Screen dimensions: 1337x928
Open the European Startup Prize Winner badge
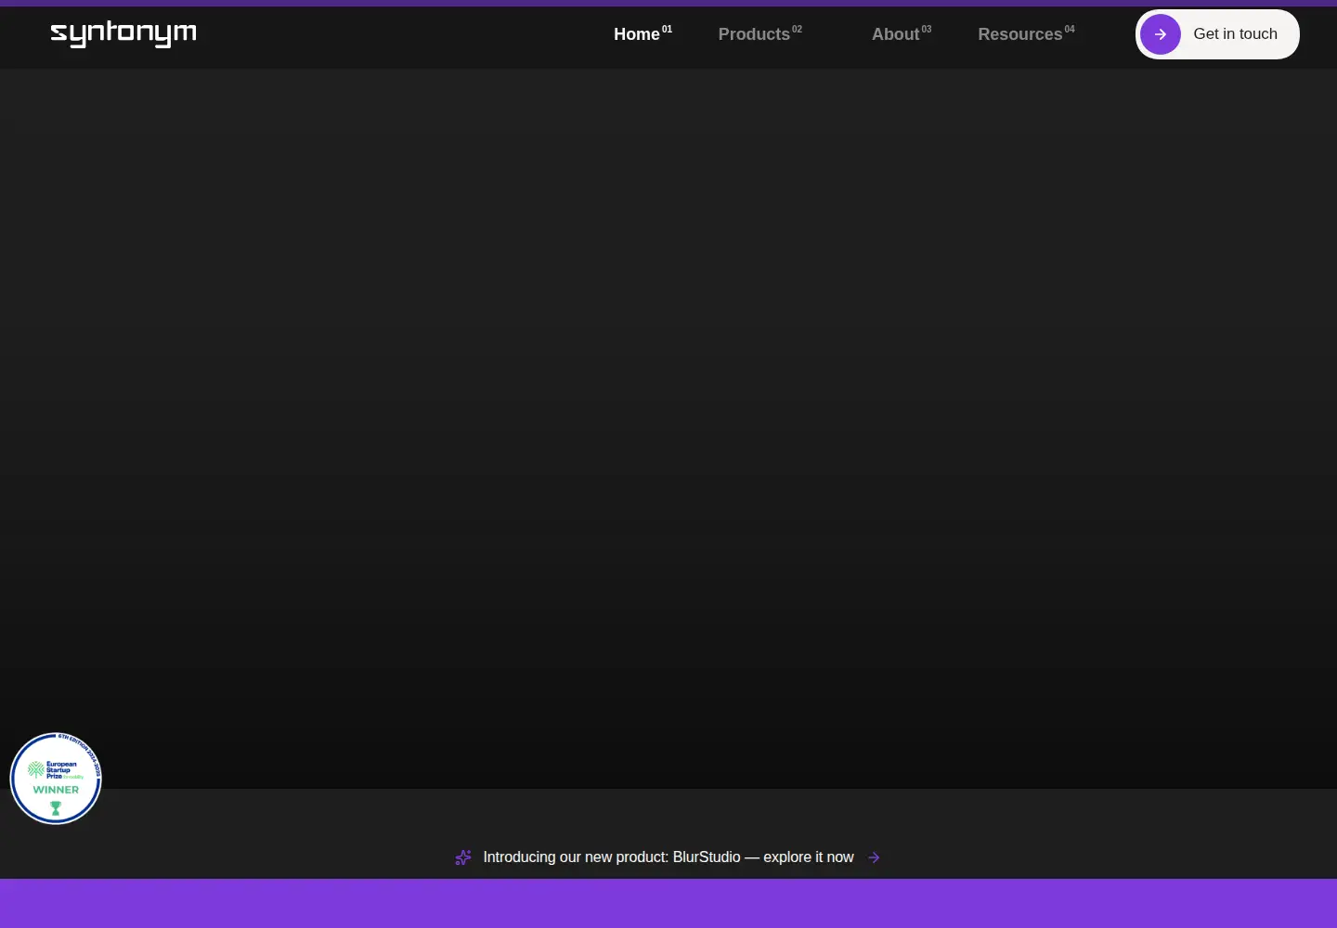tap(56, 779)
